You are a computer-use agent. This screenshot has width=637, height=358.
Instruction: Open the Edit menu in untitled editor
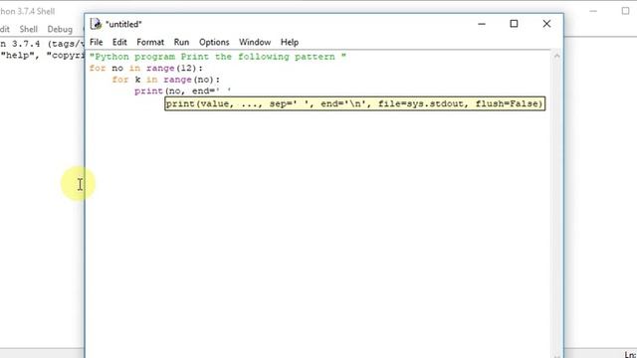(119, 42)
